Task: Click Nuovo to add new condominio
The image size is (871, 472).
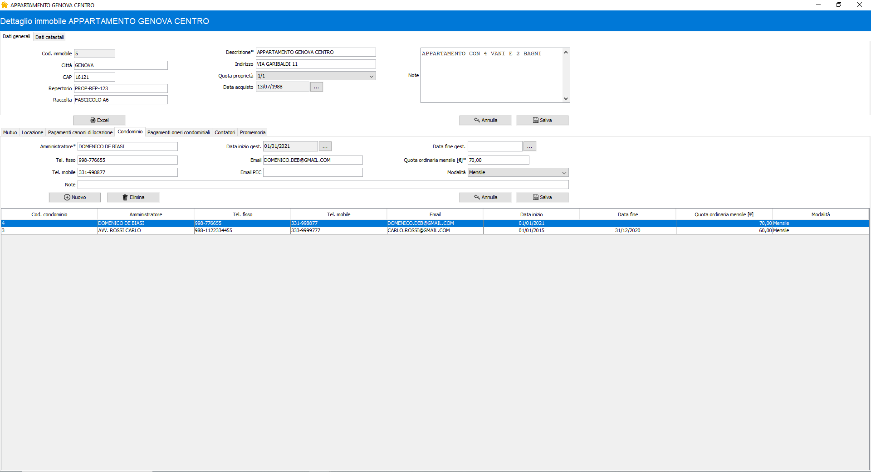Action: coord(75,197)
